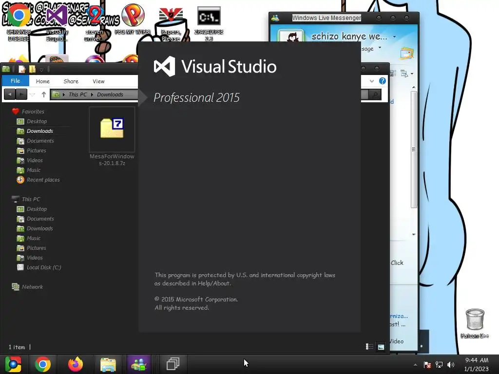The height and width of the screenshot is (374, 499).
Task: Open Messenger menu dropdown icon
Action: (x=406, y=74)
